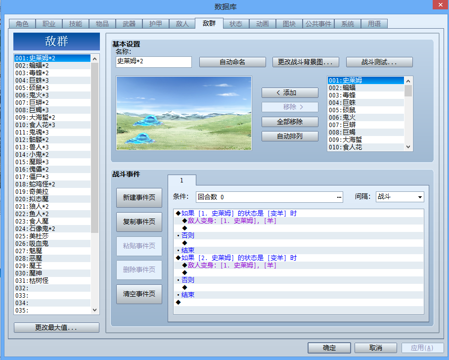Open the 公共事件 tab
This screenshot has height=360, width=449.
tap(318, 24)
